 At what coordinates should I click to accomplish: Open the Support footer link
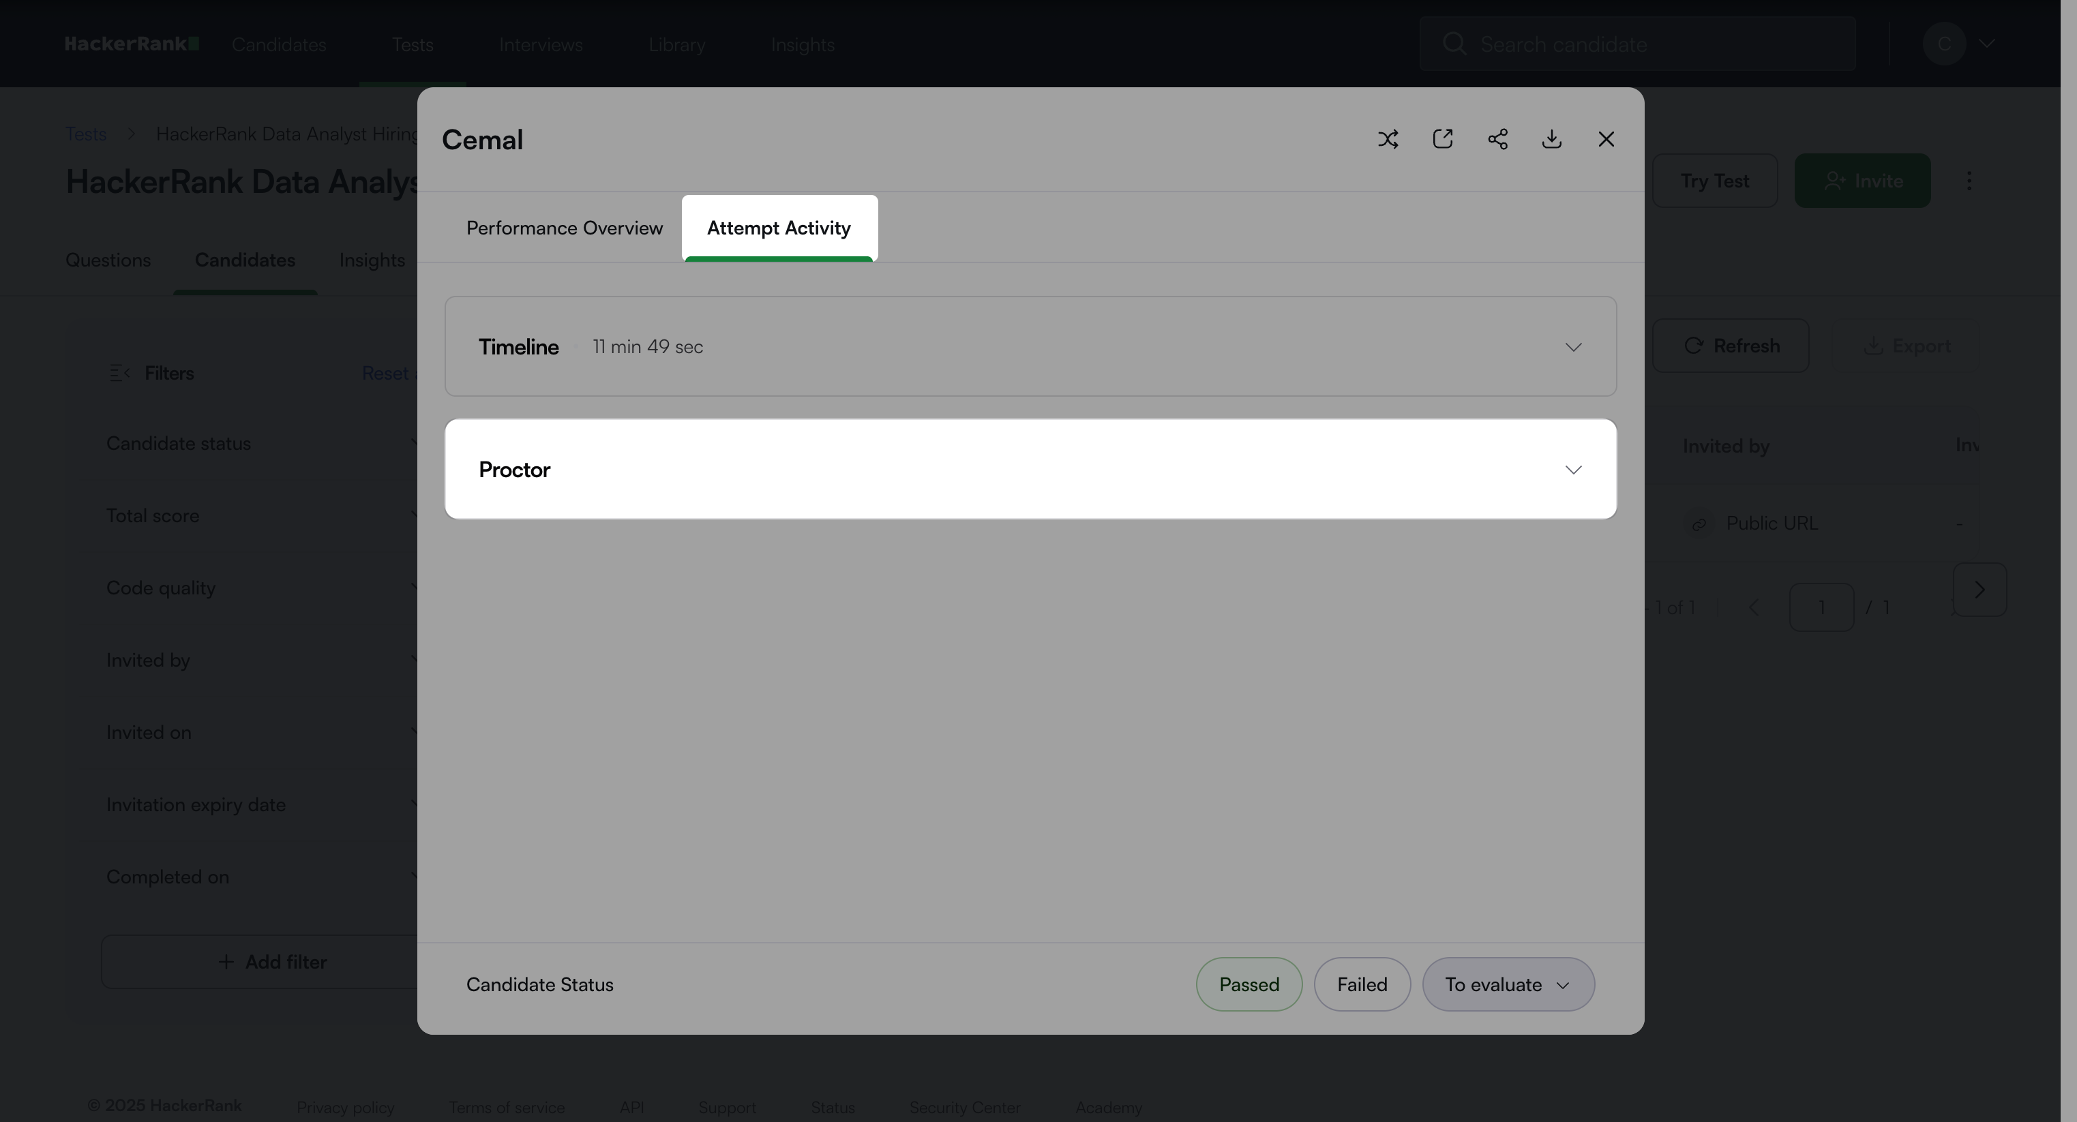click(728, 1108)
